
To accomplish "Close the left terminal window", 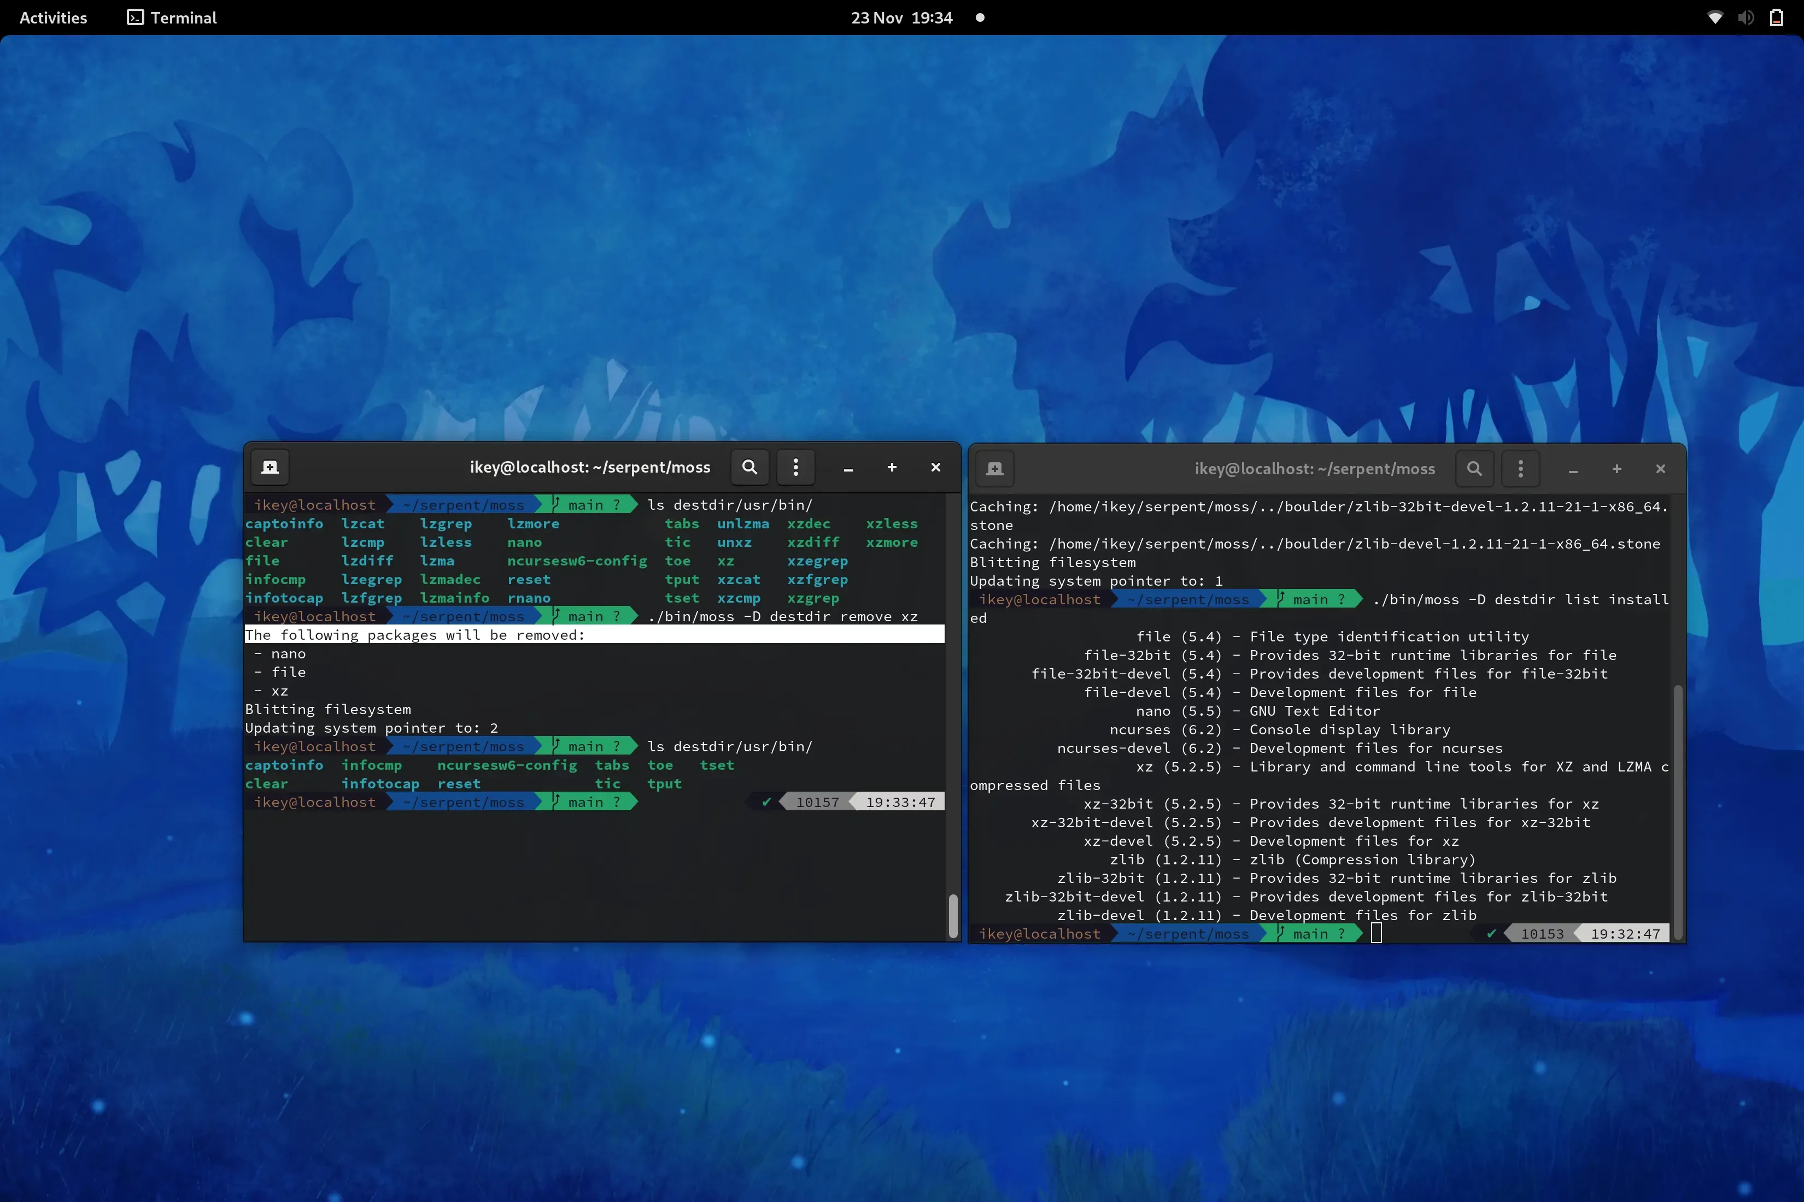I will tap(936, 467).
